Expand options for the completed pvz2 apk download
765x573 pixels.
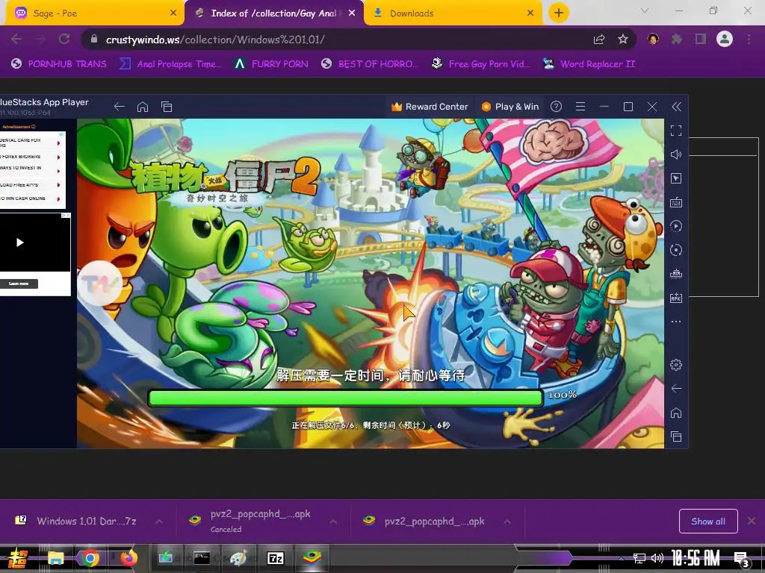pos(507,522)
